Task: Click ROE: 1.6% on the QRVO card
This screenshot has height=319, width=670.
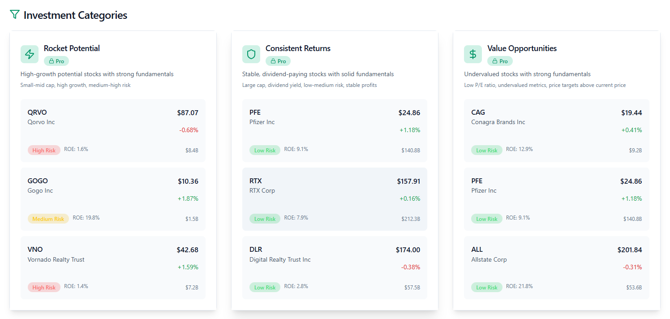Action: [76, 149]
